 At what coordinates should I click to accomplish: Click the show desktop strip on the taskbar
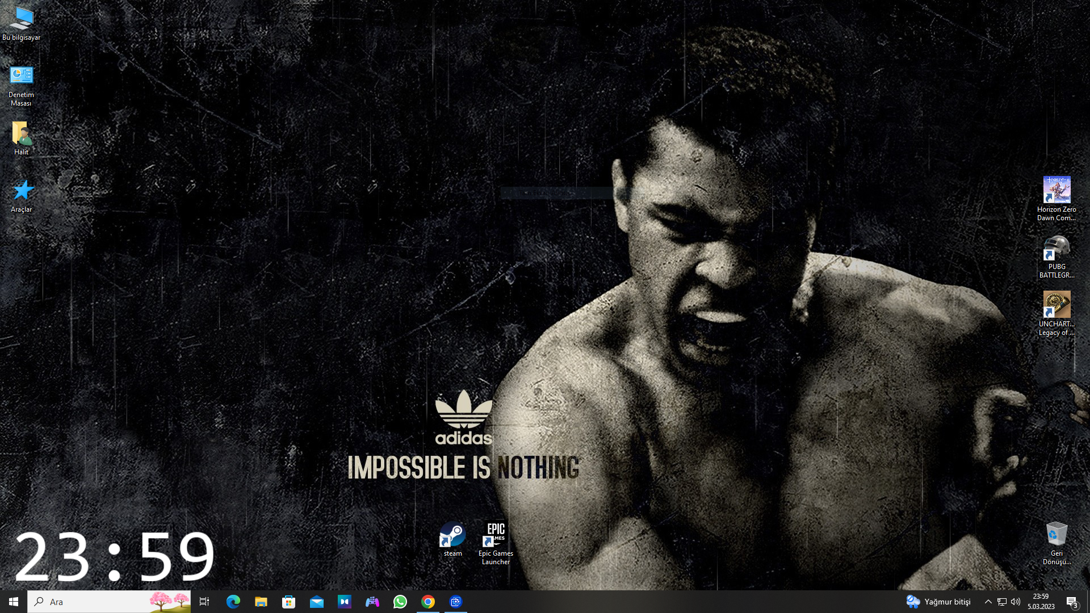pos(1088,602)
